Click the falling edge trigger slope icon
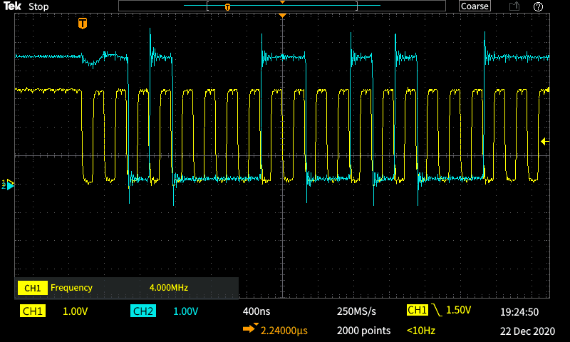The image size is (570, 342). point(436,311)
